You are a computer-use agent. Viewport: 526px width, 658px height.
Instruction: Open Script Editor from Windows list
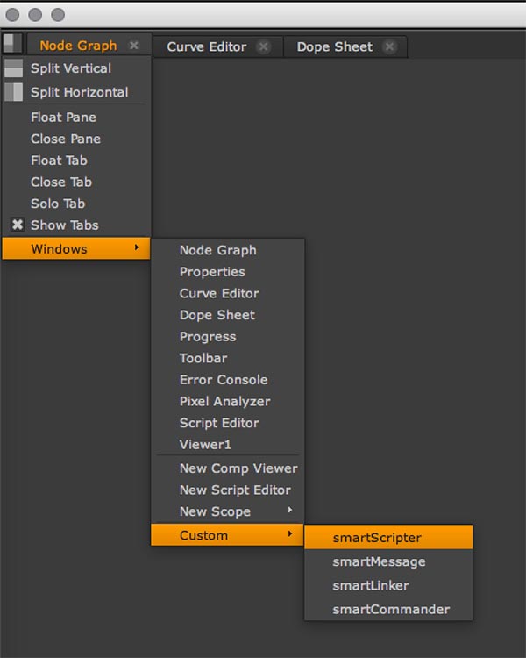(x=219, y=423)
